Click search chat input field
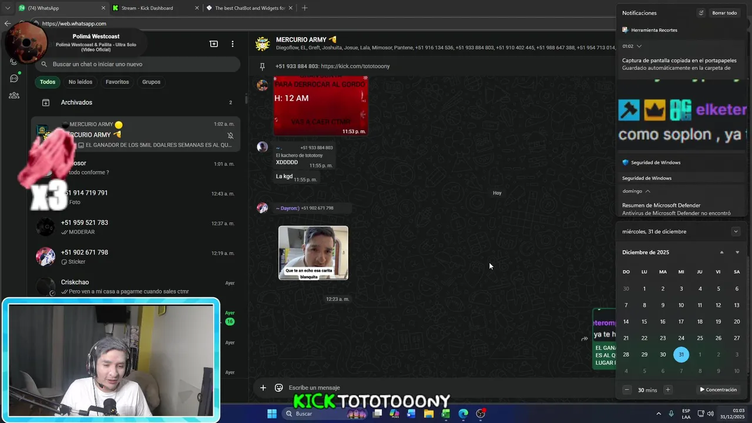 pos(138,64)
